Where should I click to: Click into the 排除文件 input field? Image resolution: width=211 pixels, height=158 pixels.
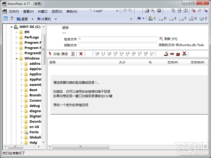tap(117, 45)
